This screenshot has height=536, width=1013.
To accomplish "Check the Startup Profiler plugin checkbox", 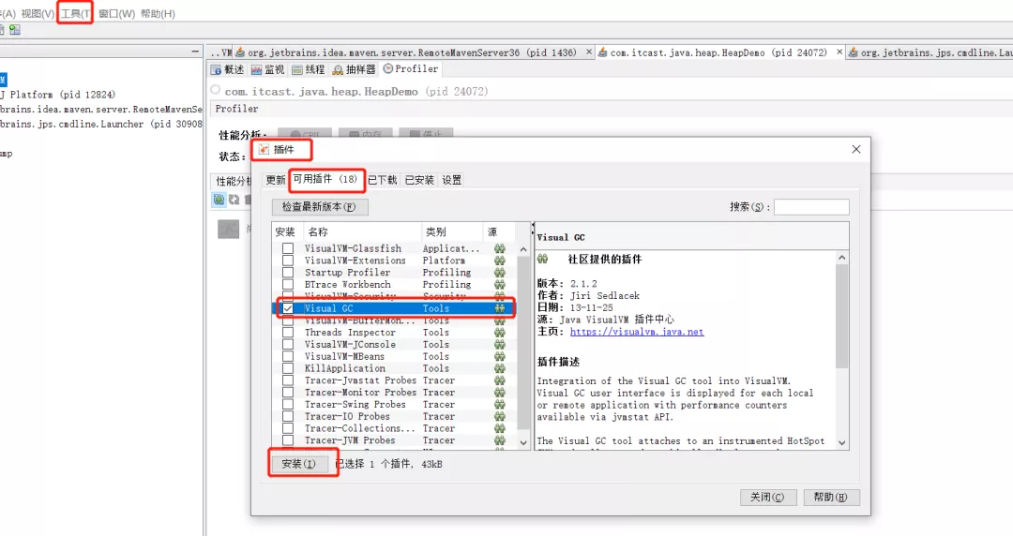I will (288, 273).
